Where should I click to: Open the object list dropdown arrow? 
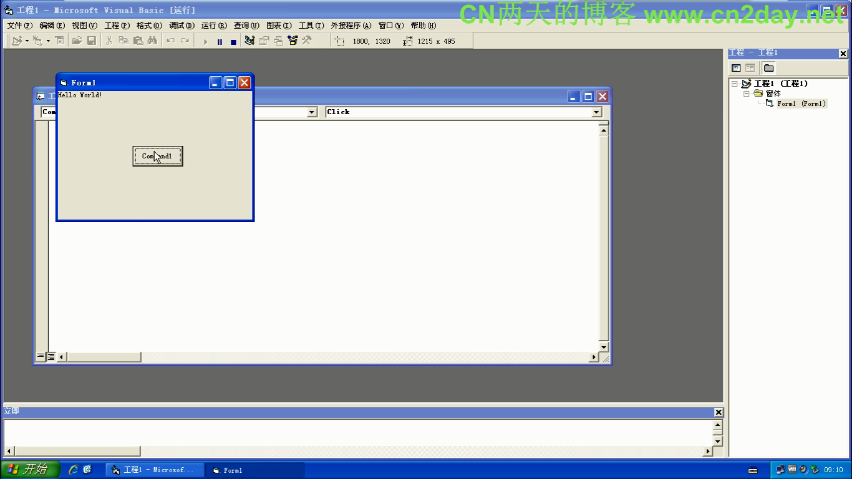pos(312,112)
